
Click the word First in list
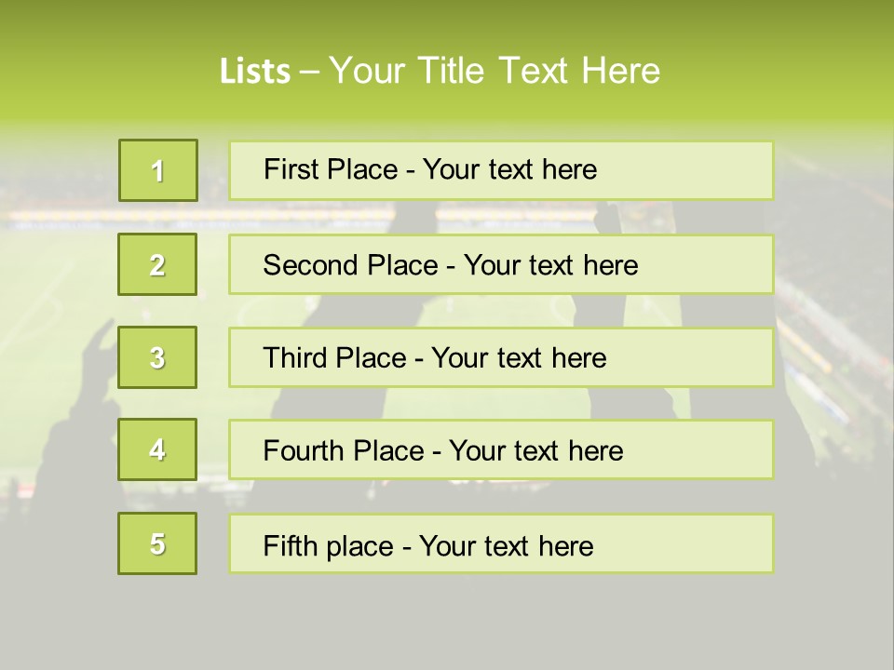point(287,169)
